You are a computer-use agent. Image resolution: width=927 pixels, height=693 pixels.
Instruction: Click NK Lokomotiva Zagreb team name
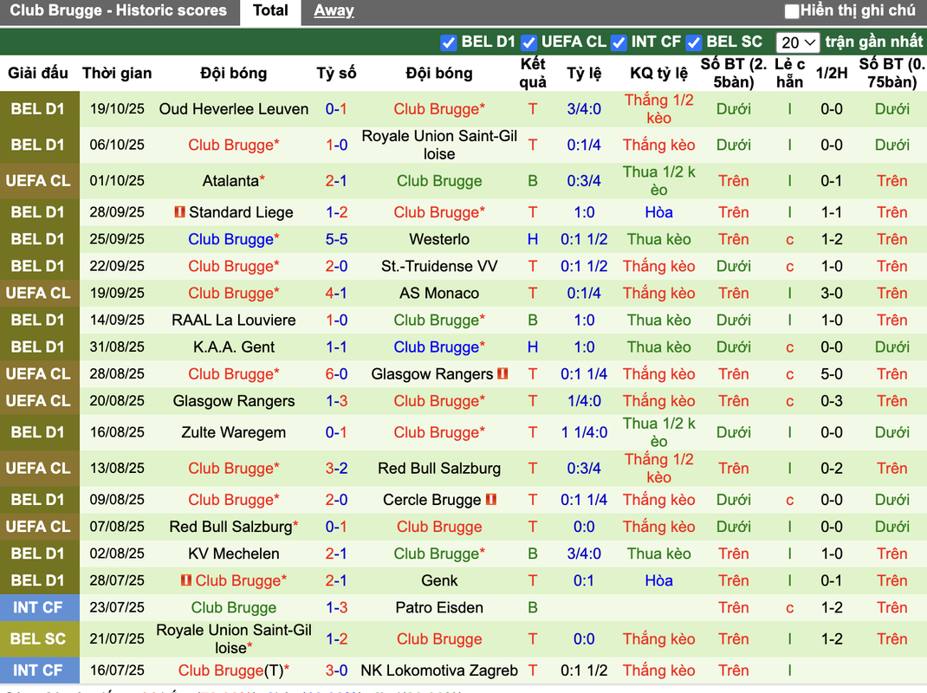439,670
